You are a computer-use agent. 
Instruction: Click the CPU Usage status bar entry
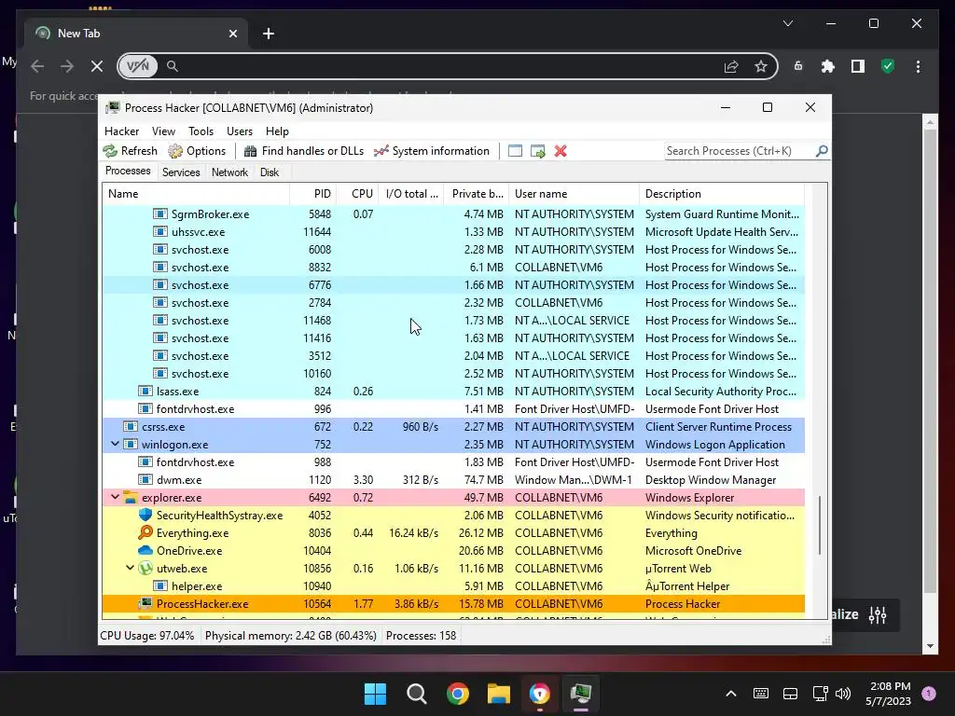tap(147, 636)
